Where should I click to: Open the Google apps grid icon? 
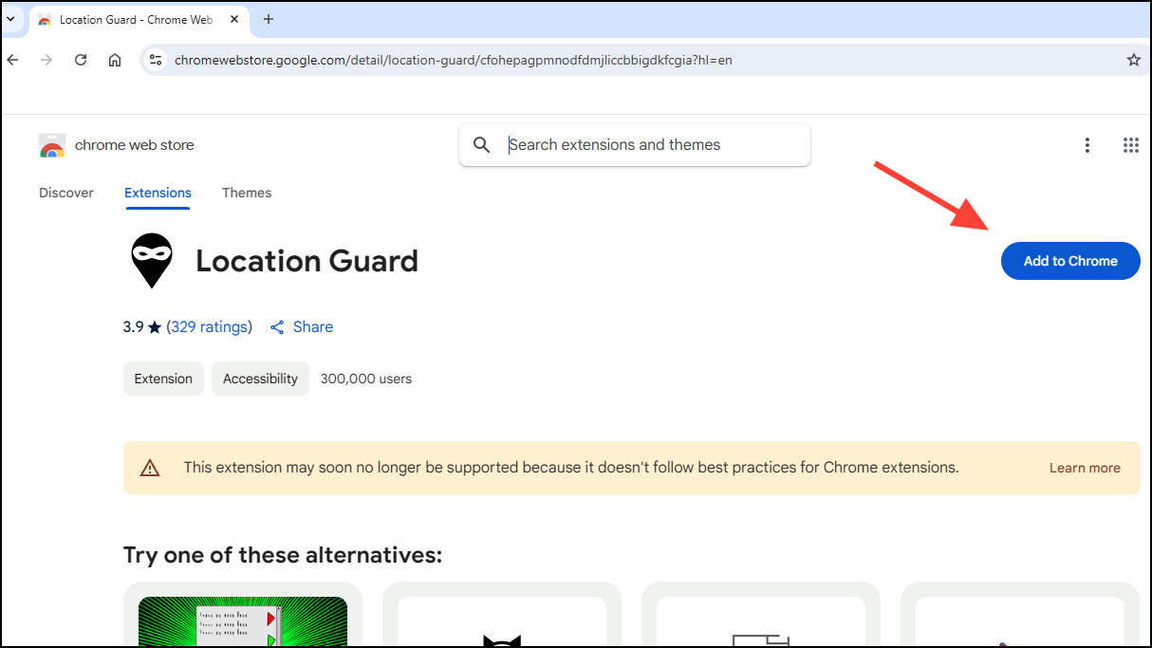[1130, 145]
